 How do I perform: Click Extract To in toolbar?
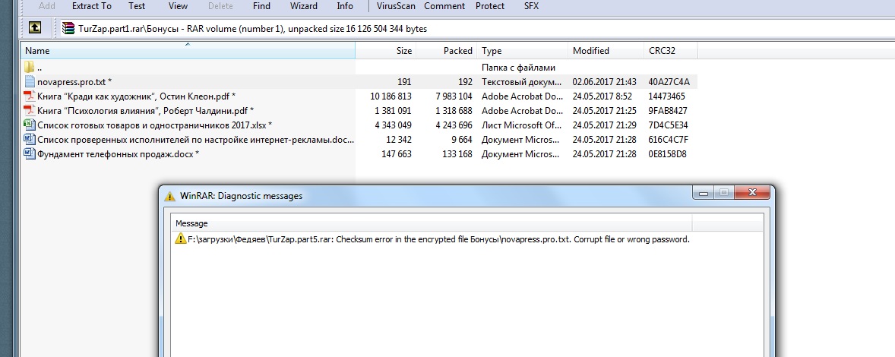[x=92, y=6]
